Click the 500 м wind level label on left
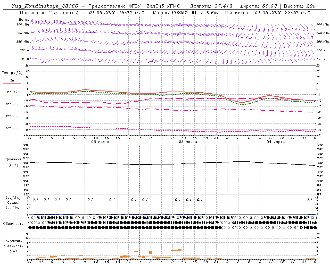 pyautogui.click(x=24, y=50)
